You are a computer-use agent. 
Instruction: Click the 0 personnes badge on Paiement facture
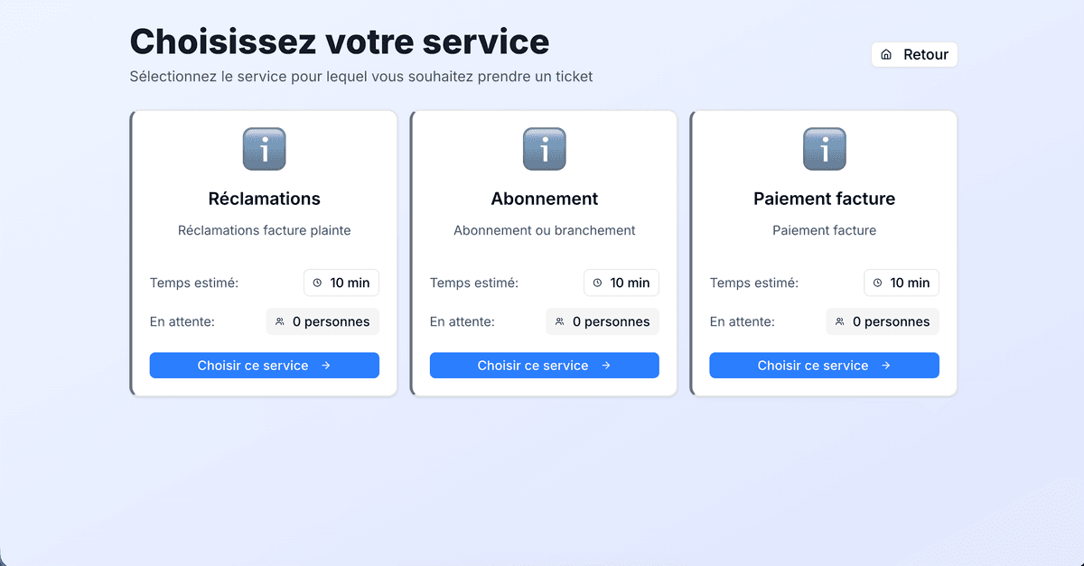[x=883, y=321]
